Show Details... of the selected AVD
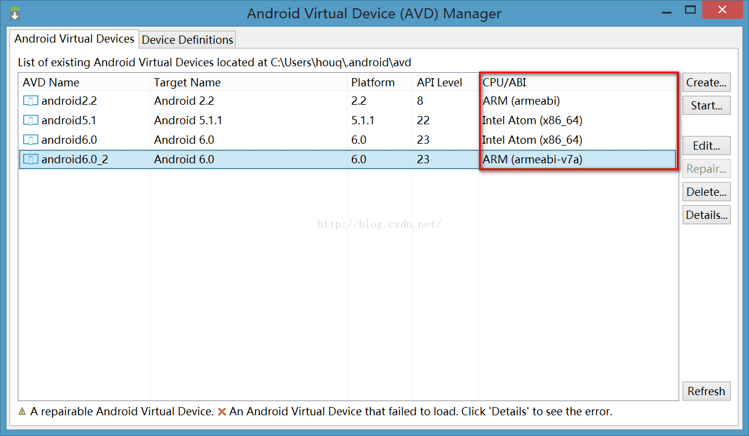 (x=706, y=215)
